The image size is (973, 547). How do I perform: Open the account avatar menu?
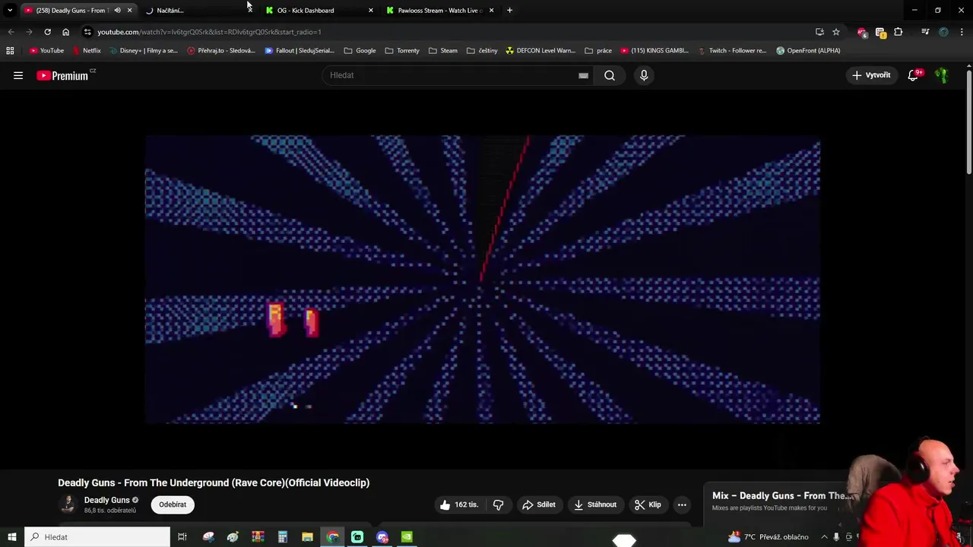coord(942,75)
